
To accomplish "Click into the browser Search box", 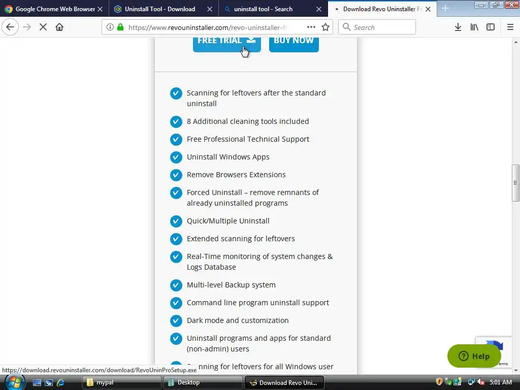I will click(x=377, y=27).
